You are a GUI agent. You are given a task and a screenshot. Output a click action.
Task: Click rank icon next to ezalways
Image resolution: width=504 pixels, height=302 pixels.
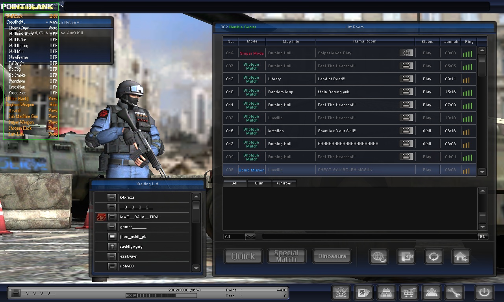pos(112,256)
